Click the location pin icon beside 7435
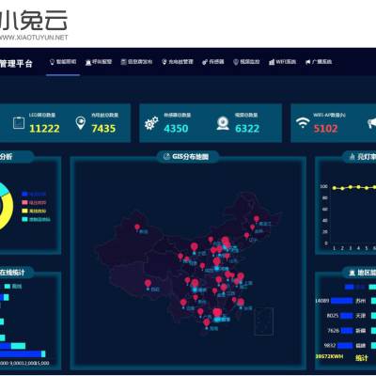This screenshot has height=376, width=376. 81,123
